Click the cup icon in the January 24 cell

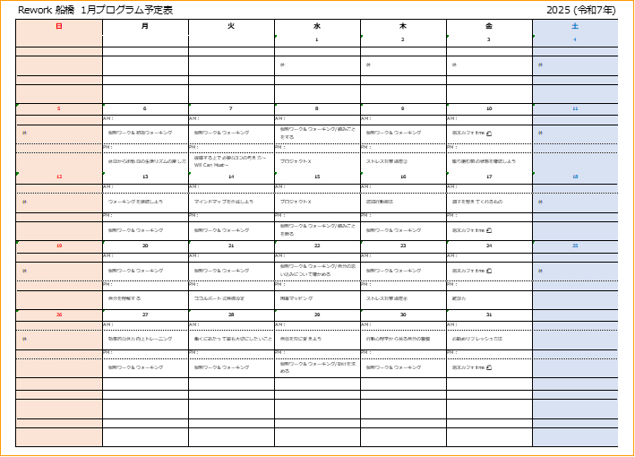coord(489,271)
